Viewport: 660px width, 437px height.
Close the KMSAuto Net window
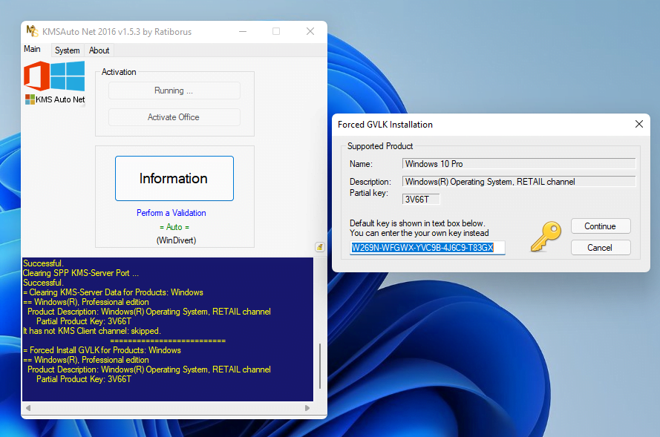click(310, 32)
